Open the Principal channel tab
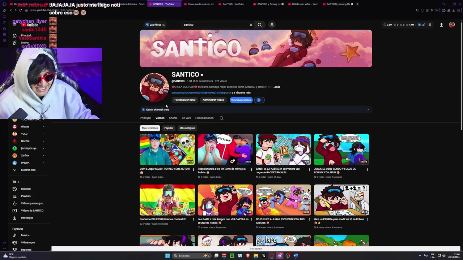 (x=145, y=118)
